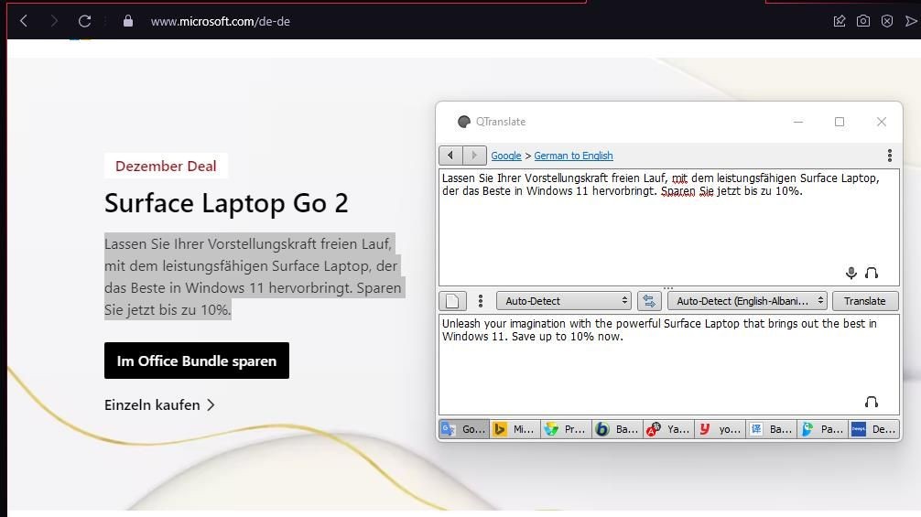The image size is (921, 517).
Task: Take a snapshot with browser camera icon
Action: (862, 21)
